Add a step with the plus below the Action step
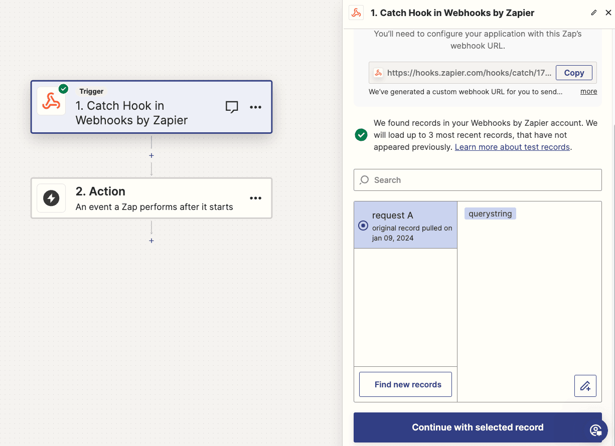The image size is (615, 446). 151,241
